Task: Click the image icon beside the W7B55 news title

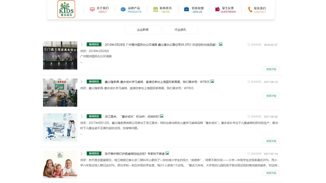Action: click(x=212, y=81)
